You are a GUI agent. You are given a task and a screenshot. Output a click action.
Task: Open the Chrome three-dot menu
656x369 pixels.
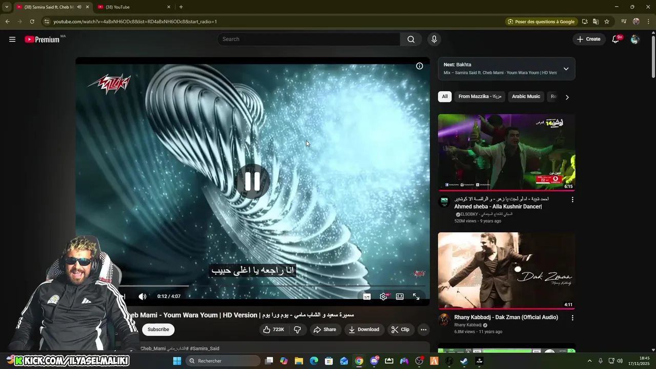pos(648,22)
